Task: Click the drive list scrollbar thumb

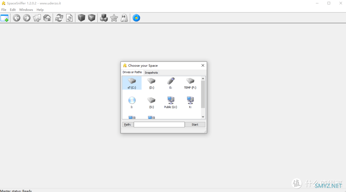Action: [x=203, y=94]
